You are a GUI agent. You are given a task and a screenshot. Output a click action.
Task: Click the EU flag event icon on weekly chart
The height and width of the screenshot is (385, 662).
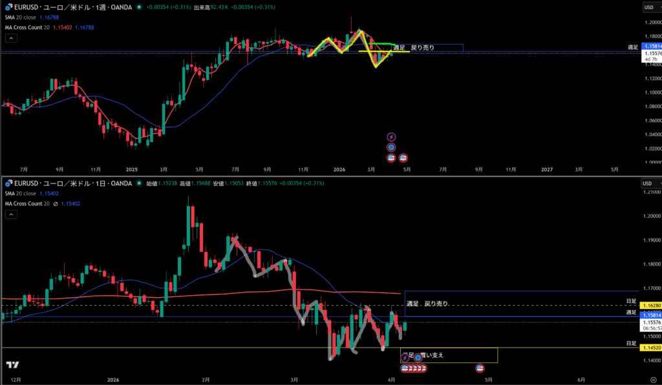(391, 147)
